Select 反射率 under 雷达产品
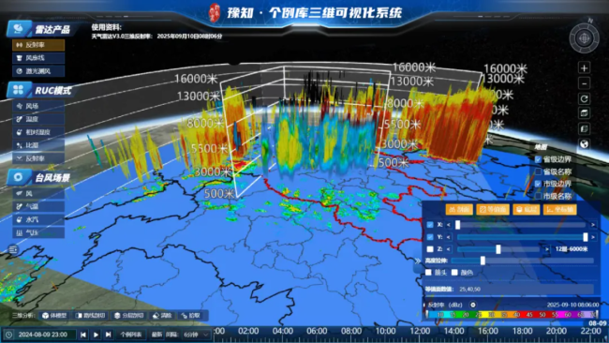 [38, 45]
